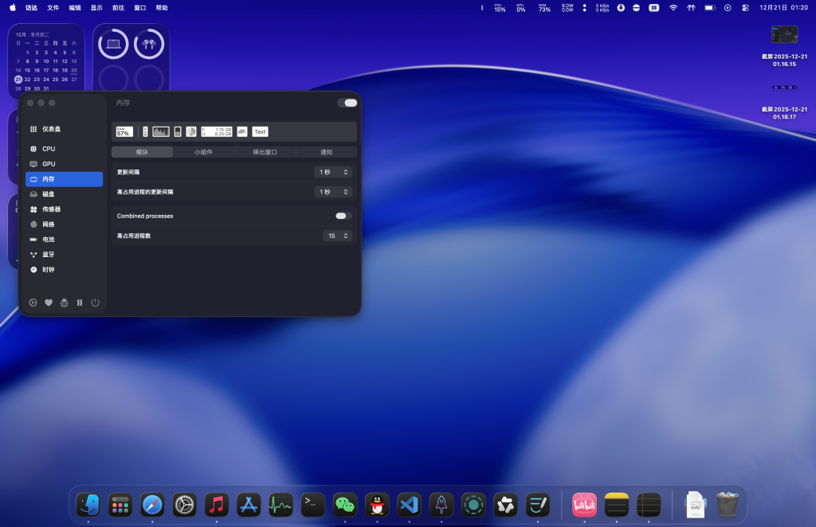Open the 蓝牙 Bluetooth module settings
816x527 pixels.
pos(49,255)
